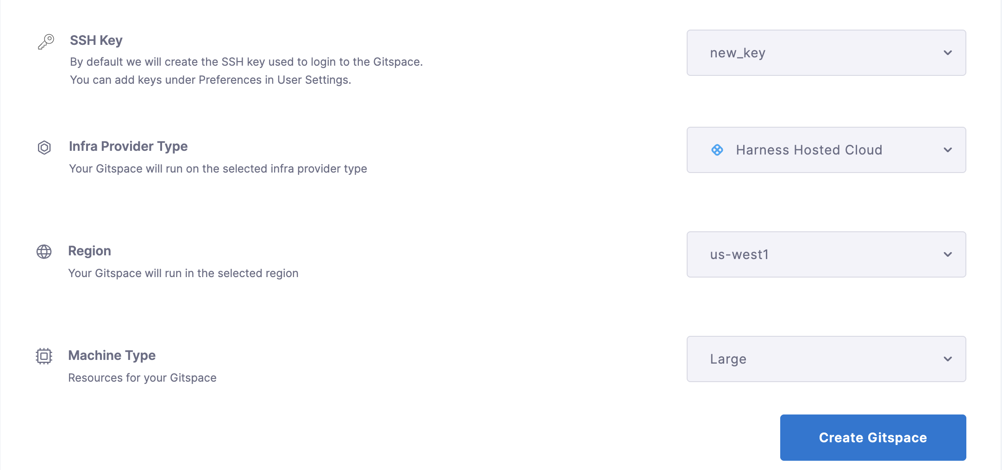Click the 'Machine Type' heading

click(112, 355)
